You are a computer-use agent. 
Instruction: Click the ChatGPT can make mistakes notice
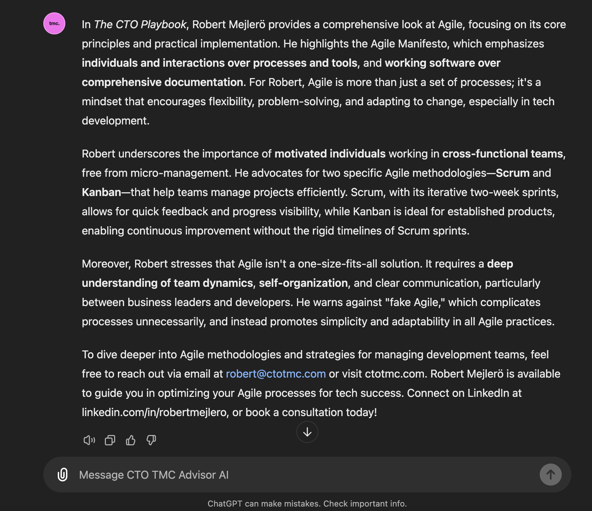307,504
